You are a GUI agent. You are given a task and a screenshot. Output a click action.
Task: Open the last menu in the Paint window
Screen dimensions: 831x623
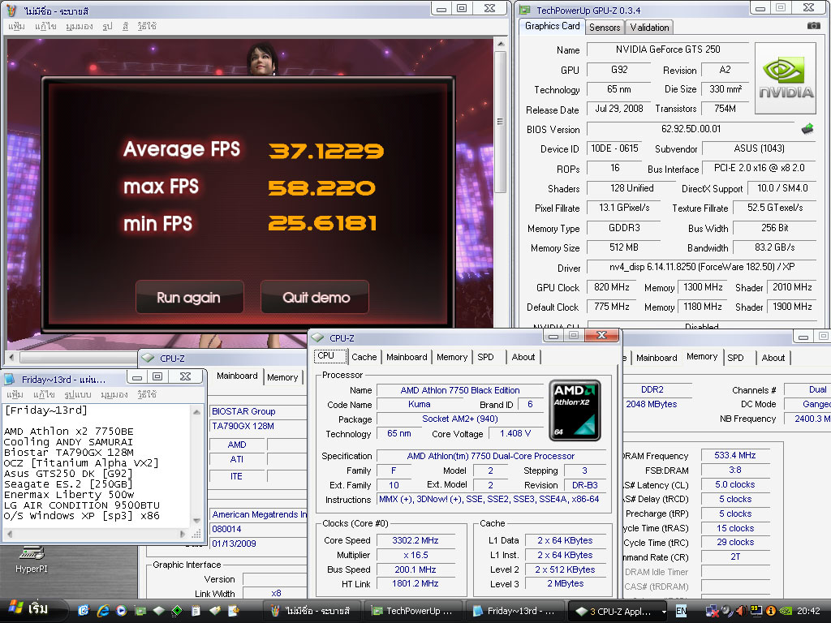pyautogui.click(x=147, y=26)
